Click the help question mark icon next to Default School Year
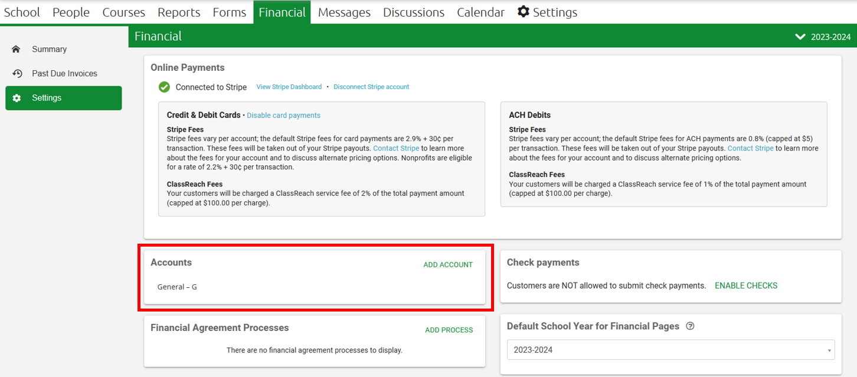 690,326
